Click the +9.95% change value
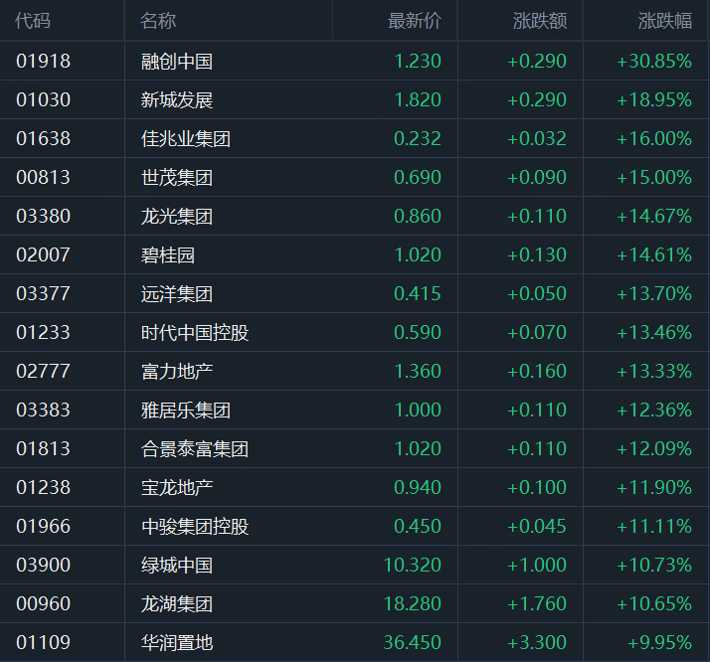 pos(659,642)
